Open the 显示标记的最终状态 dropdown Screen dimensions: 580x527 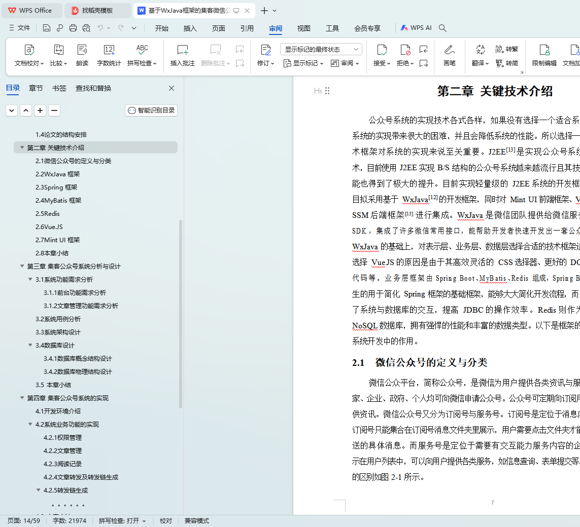coord(321,50)
